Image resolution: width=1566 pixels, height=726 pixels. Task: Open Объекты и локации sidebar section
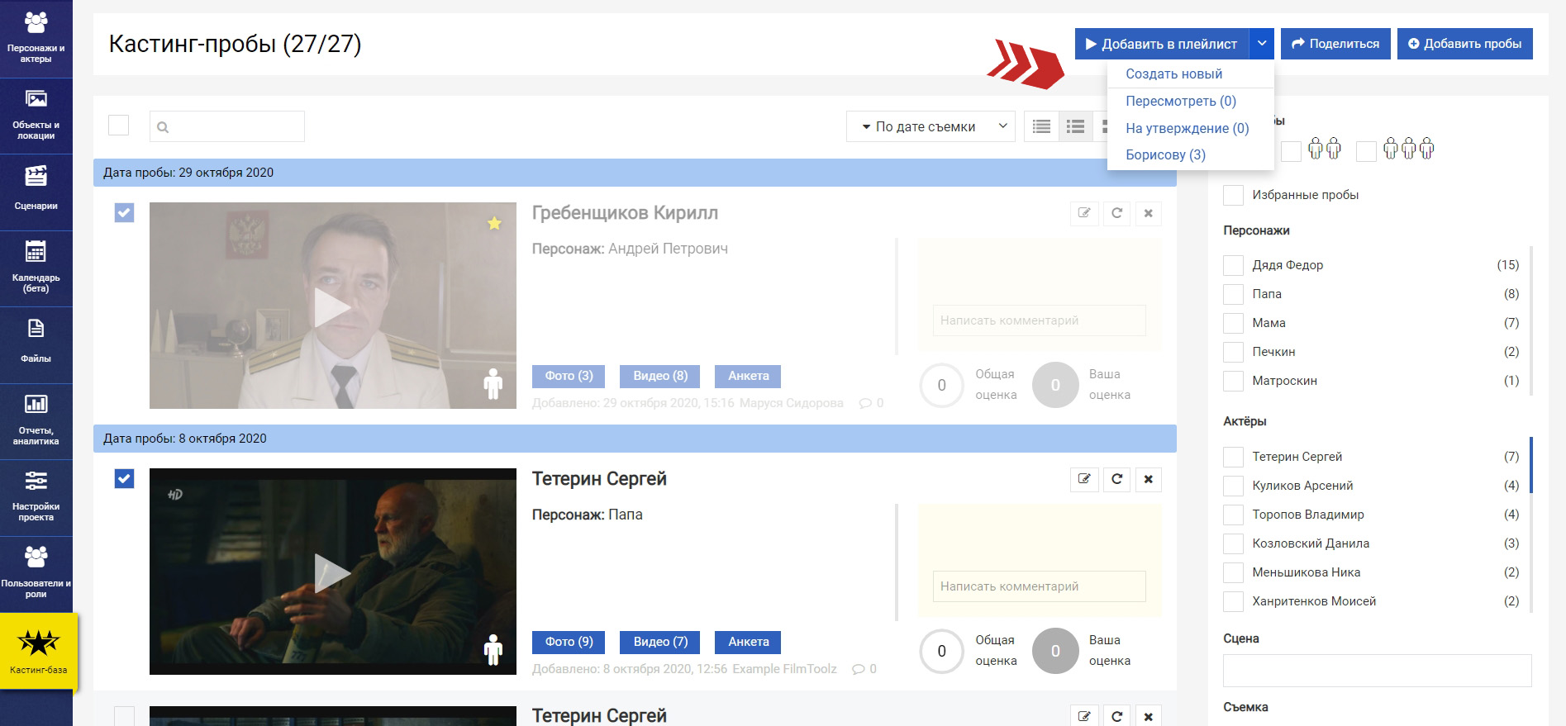36,116
